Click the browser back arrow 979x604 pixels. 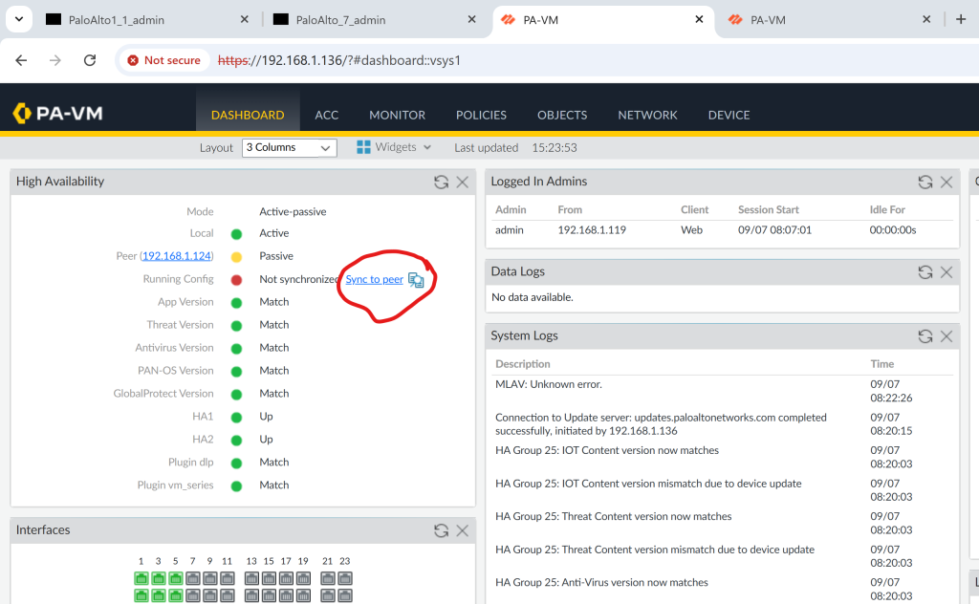(x=21, y=60)
